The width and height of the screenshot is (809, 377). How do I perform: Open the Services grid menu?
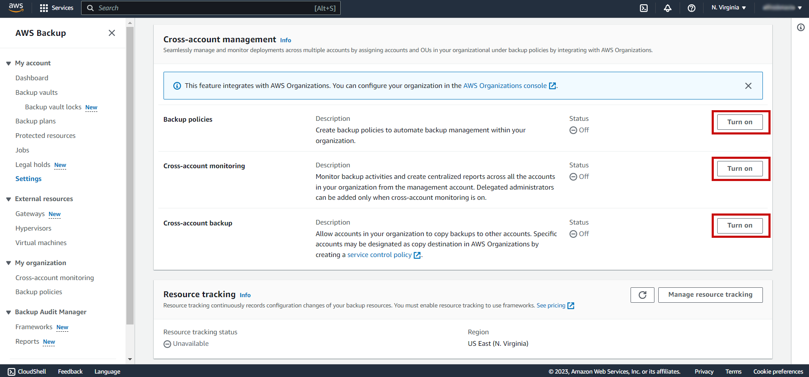56,8
